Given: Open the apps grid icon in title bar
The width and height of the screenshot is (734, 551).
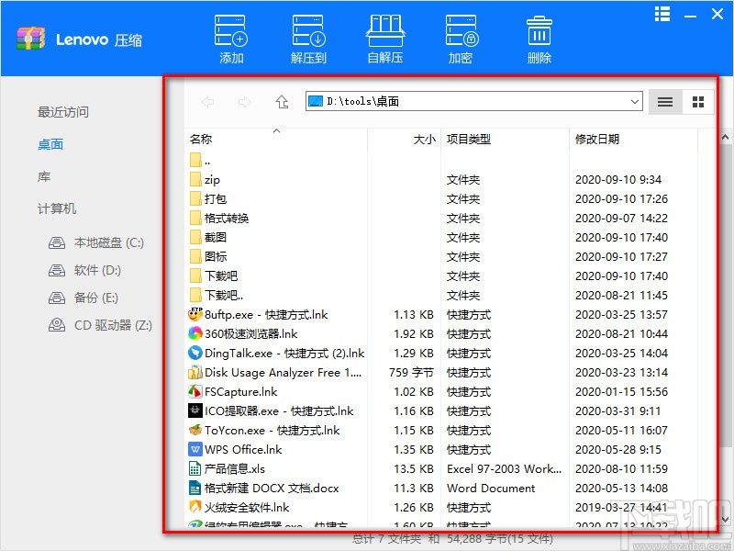Looking at the screenshot, I should point(662,14).
